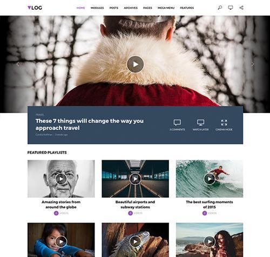Play the featured hero video

136,64
